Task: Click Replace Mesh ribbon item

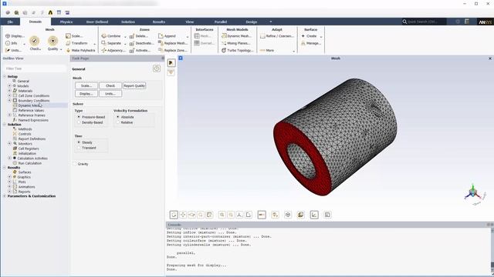Action: point(173,43)
